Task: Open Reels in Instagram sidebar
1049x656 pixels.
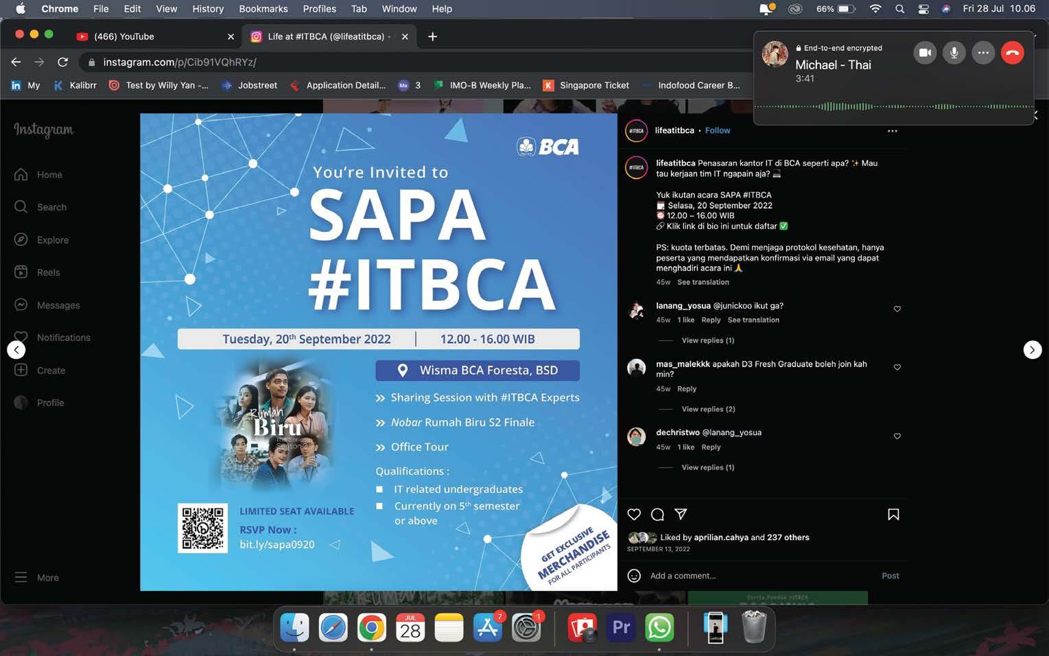Action: tap(37, 272)
